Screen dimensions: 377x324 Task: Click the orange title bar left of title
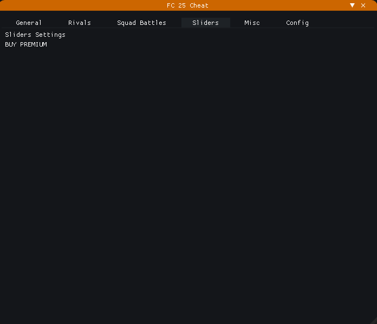point(81,5)
